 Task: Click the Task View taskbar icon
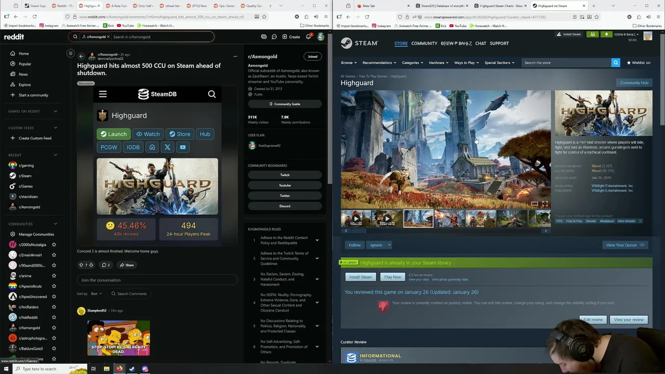(94, 369)
